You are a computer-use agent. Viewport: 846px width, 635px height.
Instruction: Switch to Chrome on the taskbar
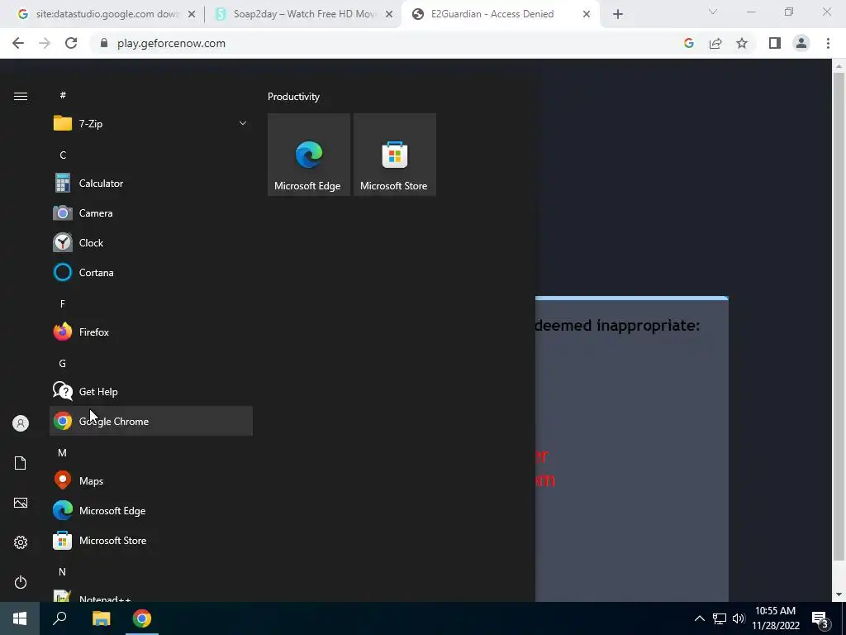click(142, 618)
